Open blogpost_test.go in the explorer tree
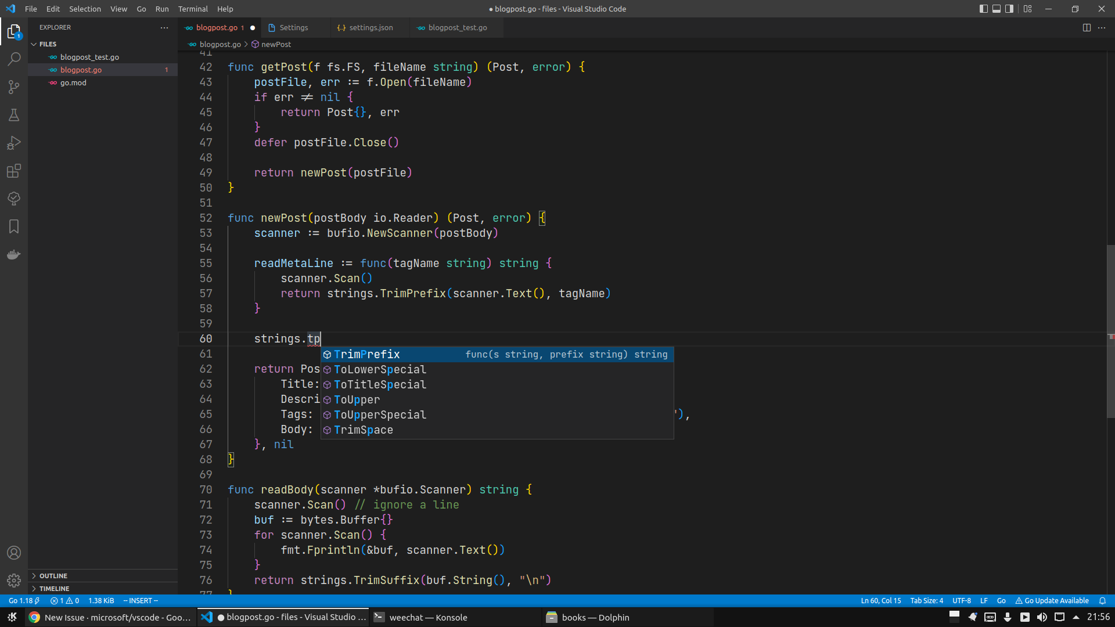1115x627 pixels. click(x=103, y=57)
